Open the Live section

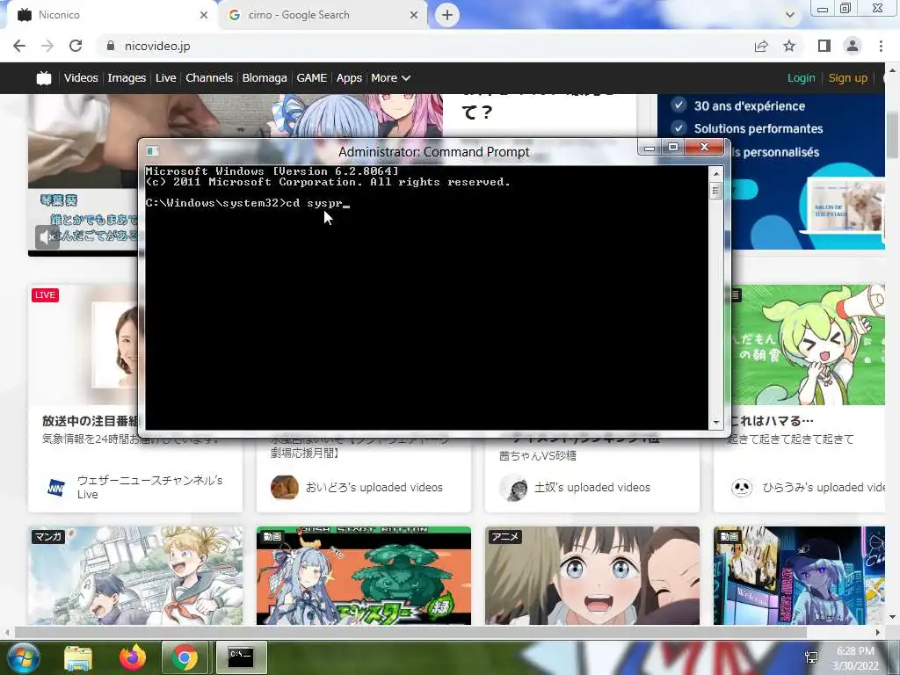[165, 78]
